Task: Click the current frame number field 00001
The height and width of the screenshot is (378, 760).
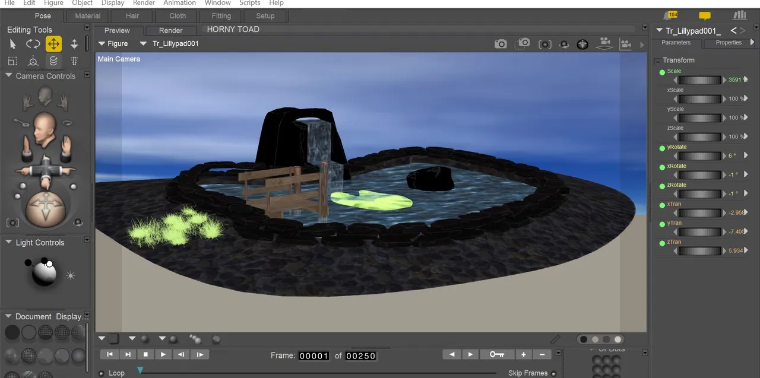Action: pyautogui.click(x=313, y=356)
